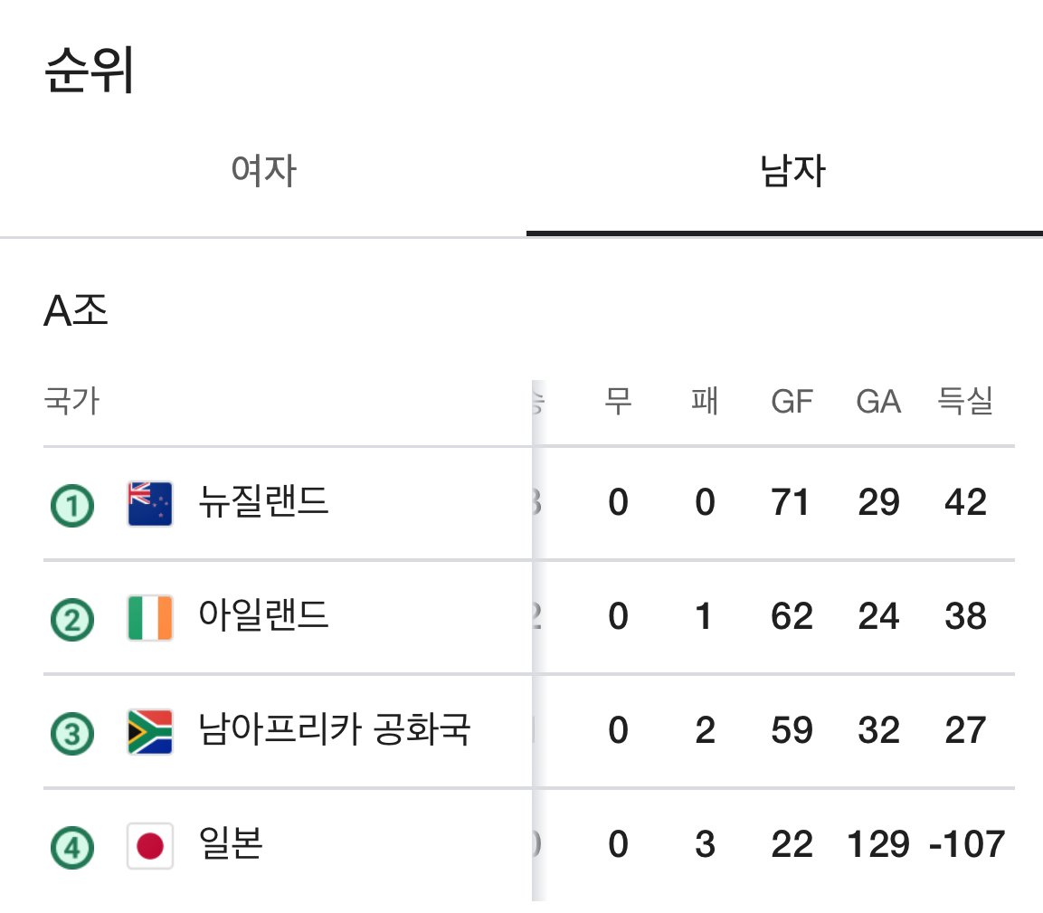Click the GA column header
This screenshot has height=913, width=1043.
pyautogui.click(x=878, y=401)
